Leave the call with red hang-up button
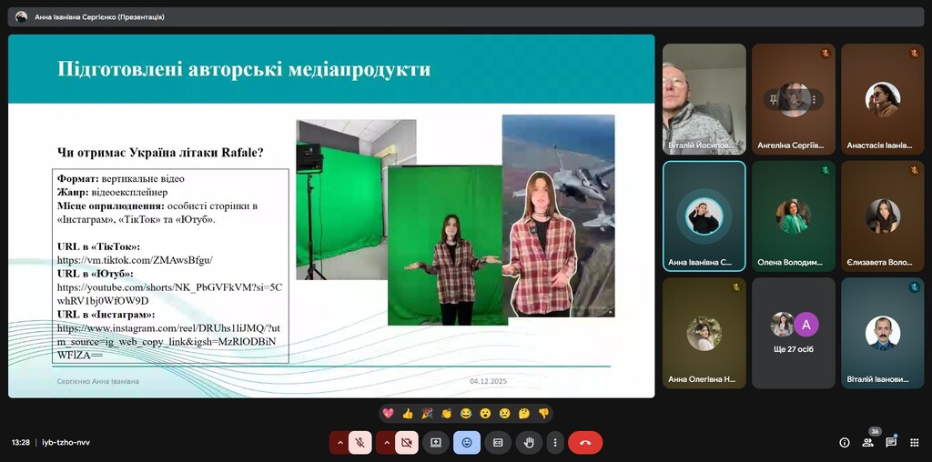Screen dimensions: 932x462 click(x=585, y=443)
